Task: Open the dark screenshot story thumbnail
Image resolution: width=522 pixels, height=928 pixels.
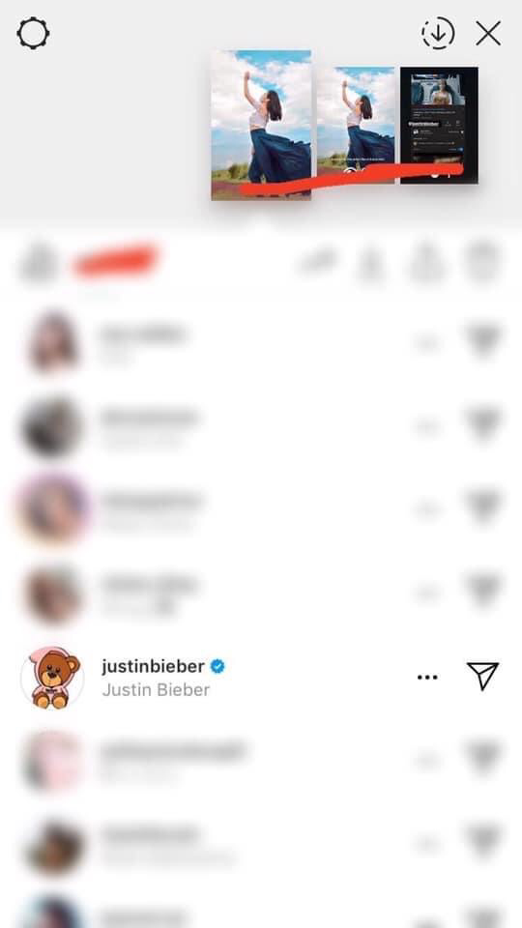Action: tap(439, 125)
